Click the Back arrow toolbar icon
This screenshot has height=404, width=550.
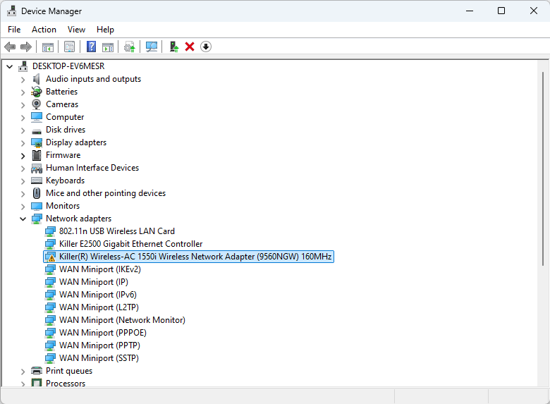pyautogui.click(x=10, y=47)
